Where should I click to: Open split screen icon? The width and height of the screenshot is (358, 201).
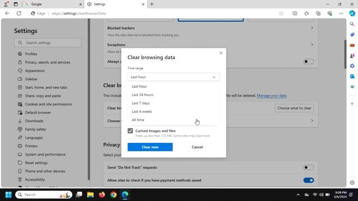tap(295, 13)
